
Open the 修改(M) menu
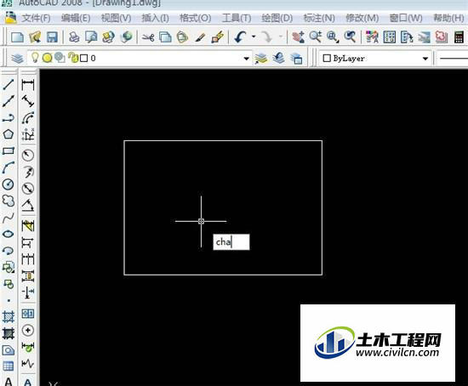(362, 18)
